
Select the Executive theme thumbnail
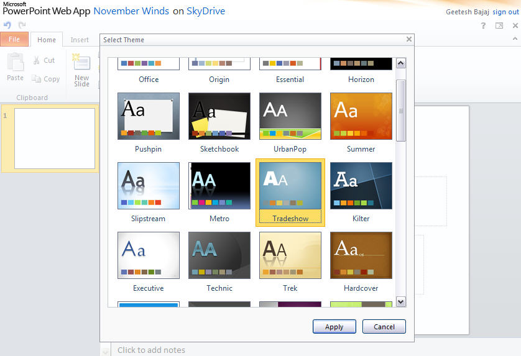pos(149,255)
